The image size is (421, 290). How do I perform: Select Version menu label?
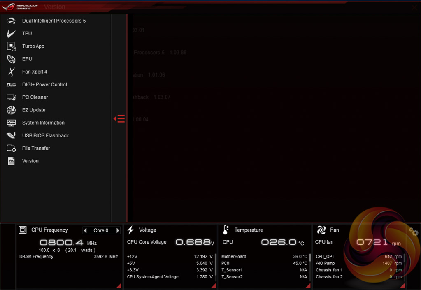[x=30, y=161]
